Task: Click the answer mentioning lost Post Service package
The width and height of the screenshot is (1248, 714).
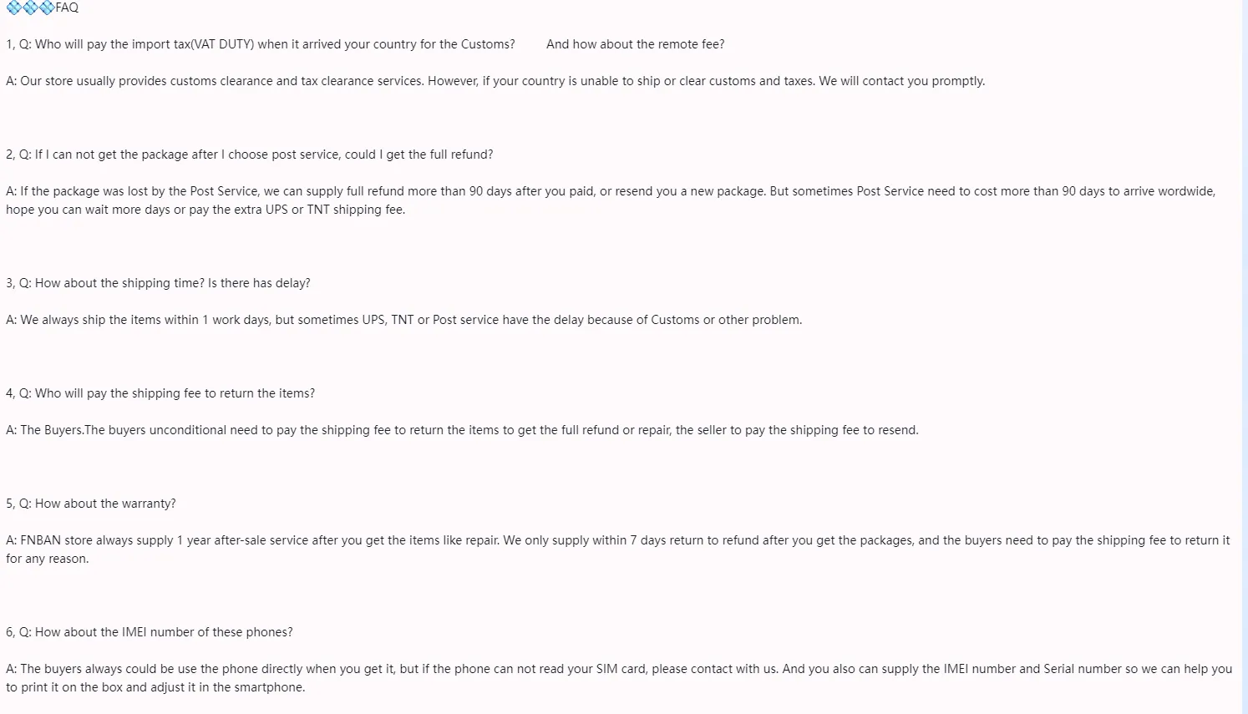Action: pos(611,191)
